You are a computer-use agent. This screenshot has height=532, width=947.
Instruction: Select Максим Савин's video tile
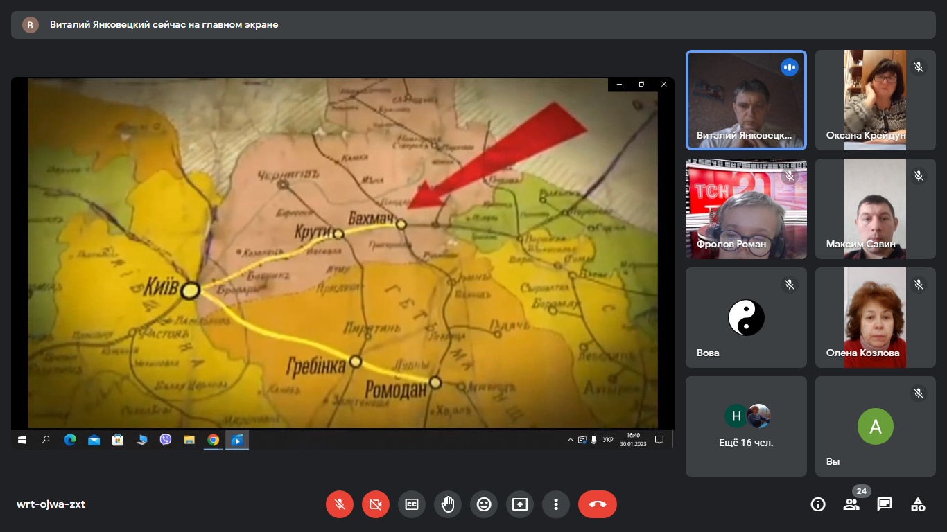tap(876, 209)
